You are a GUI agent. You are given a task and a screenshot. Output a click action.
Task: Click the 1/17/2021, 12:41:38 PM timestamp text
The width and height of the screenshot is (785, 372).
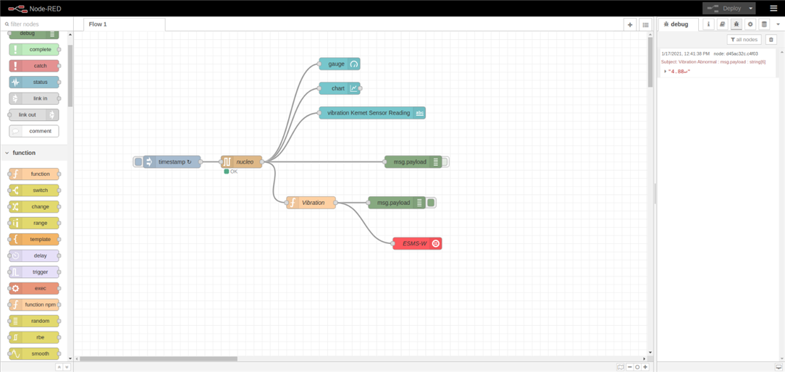(x=685, y=54)
